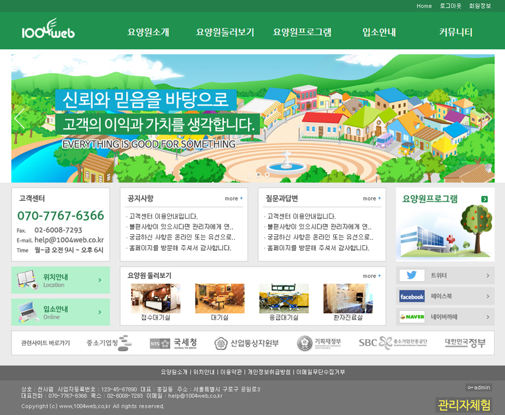The height and width of the screenshot is (415, 505).
Task: Open the 위치안내 Location button
Action: (61, 280)
